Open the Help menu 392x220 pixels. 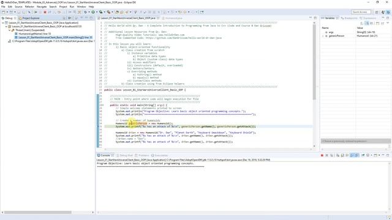91,7
